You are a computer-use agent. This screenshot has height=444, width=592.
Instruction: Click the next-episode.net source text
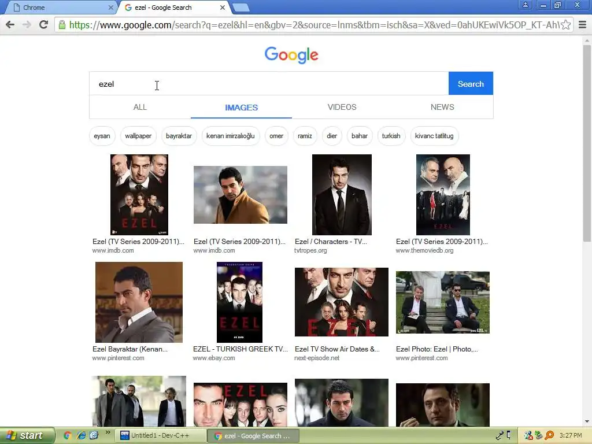click(317, 358)
